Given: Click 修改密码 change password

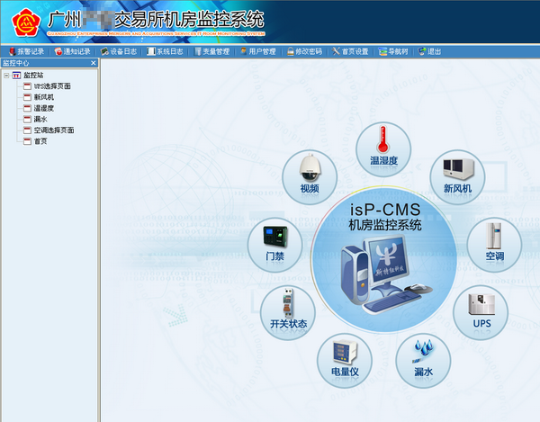Looking at the screenshot, I should [304, 51].
